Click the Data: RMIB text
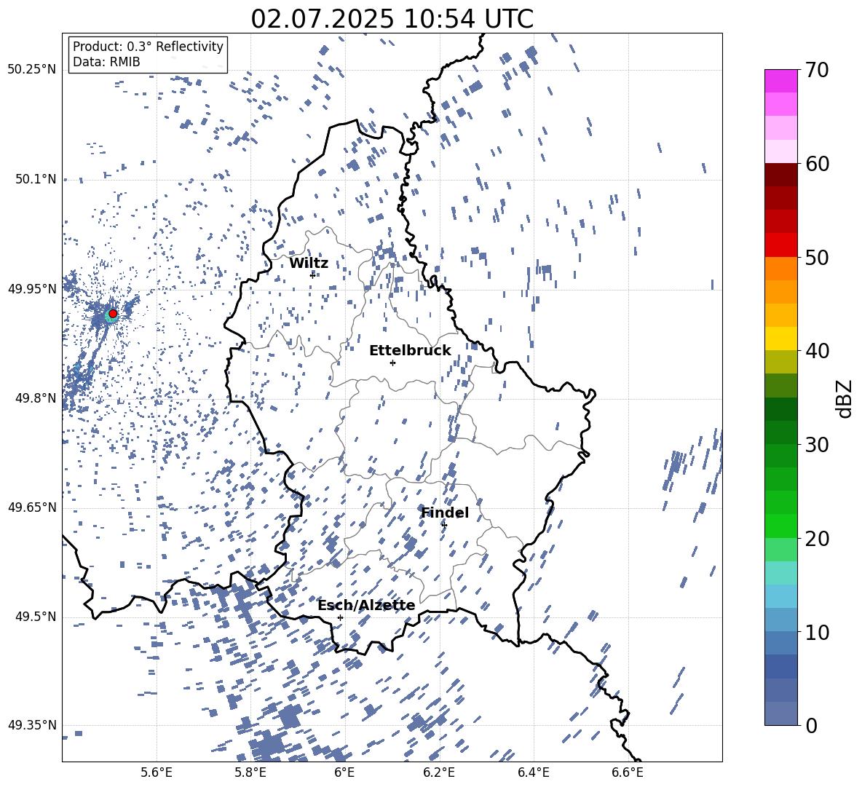 [x=106, y=62]
